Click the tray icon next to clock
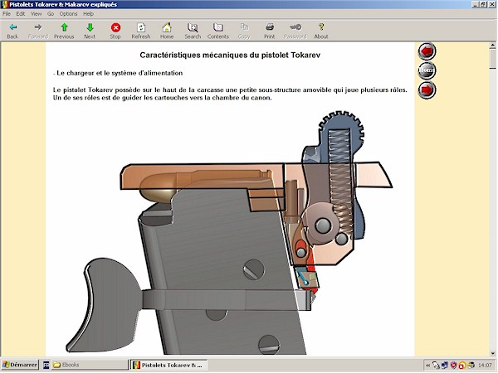This screenshot has width=498, height=373. click(x=471, y=366)
